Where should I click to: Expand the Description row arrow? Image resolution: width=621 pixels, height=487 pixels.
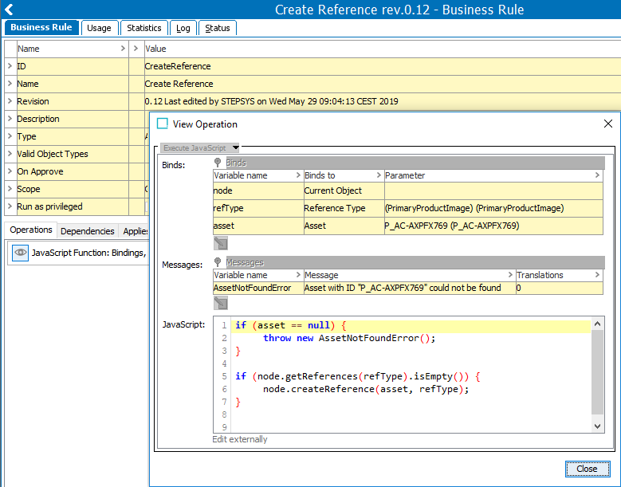click(10, 119)
